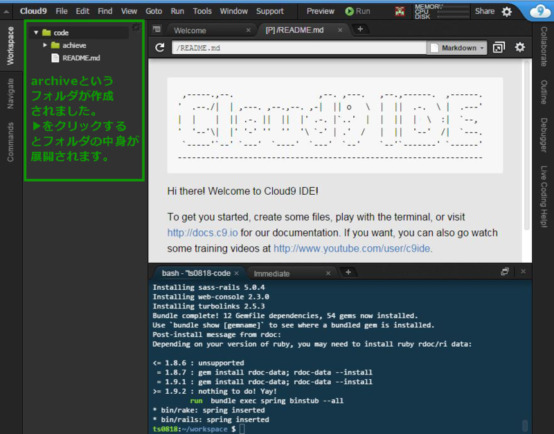
Task: Toggle the Workspace side panel
Action: tap(10, 46)
